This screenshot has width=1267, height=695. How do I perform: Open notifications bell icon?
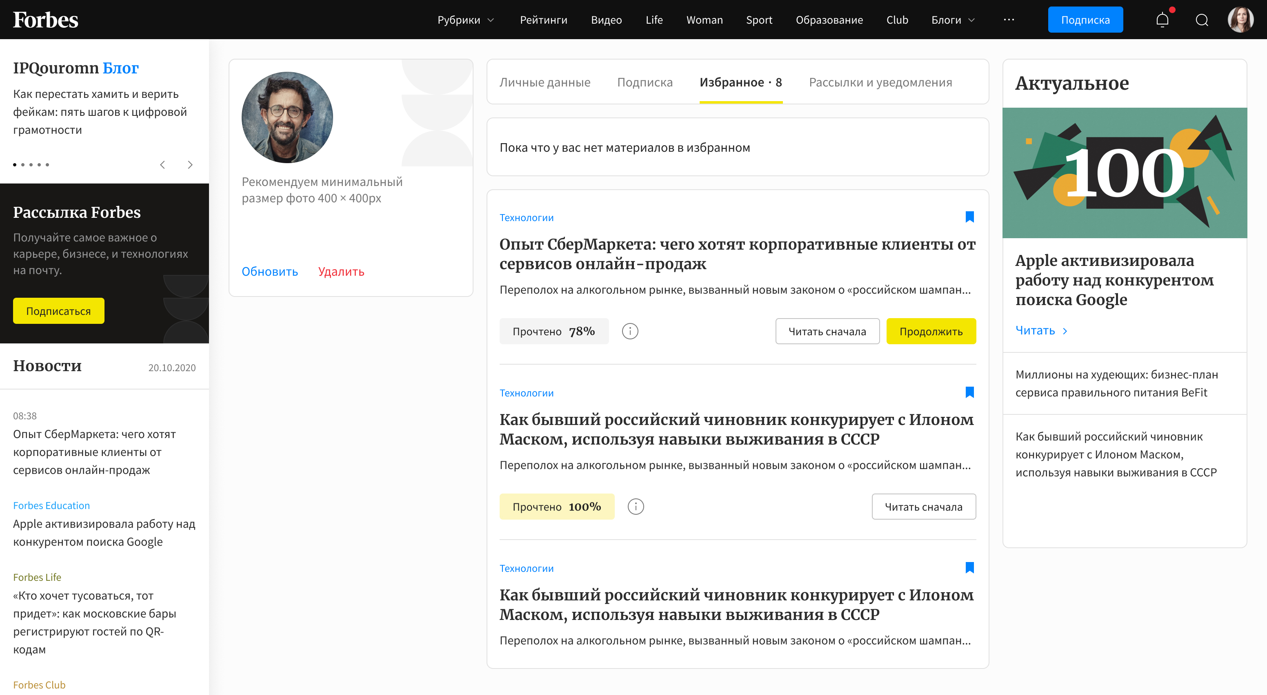point(1162,20)
